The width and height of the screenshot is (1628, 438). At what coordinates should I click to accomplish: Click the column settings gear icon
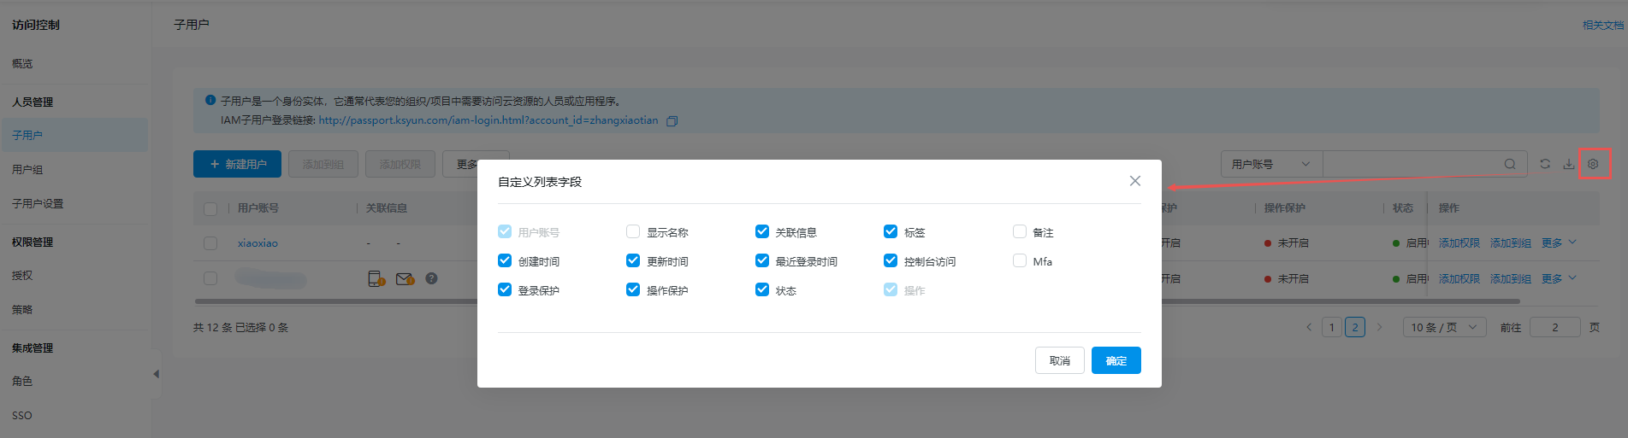pyautogui.click(x=1593, y=164)
